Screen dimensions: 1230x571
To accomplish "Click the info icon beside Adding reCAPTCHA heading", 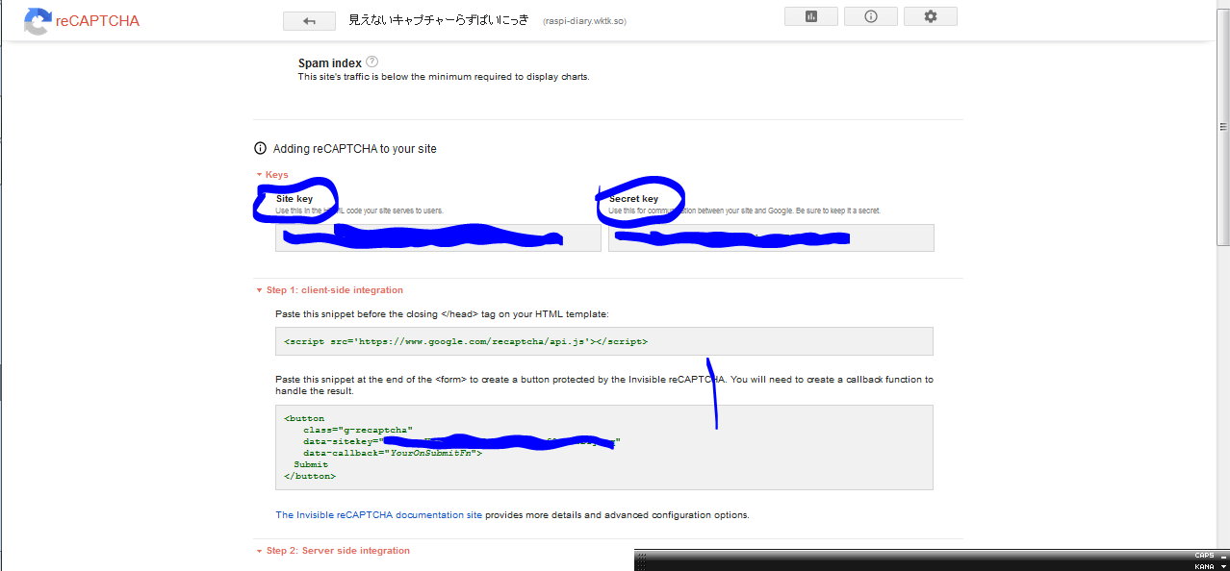I will pyautogui.click(x=260, y=148).
